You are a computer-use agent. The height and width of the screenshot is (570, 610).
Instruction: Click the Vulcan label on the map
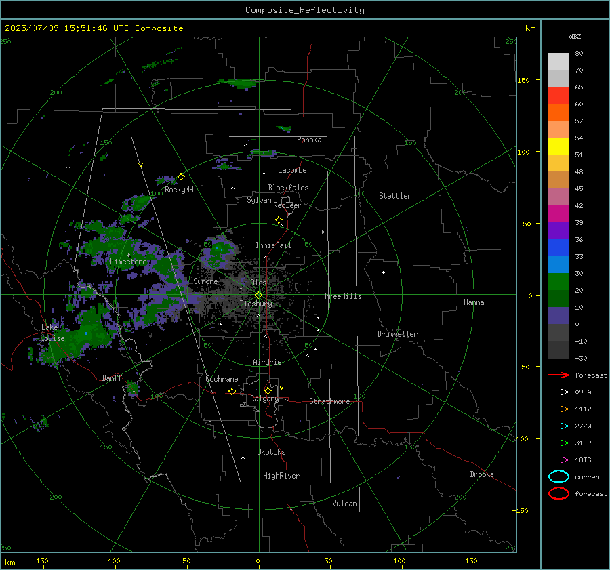(344, 504)
